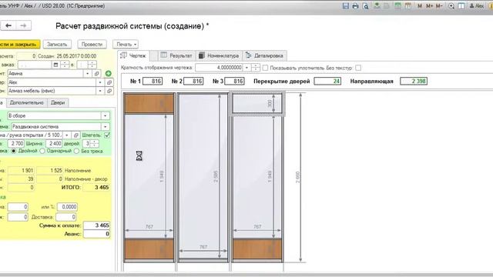
Task: Click the door №2 width field 816
Action: click(x=193, y=82)
